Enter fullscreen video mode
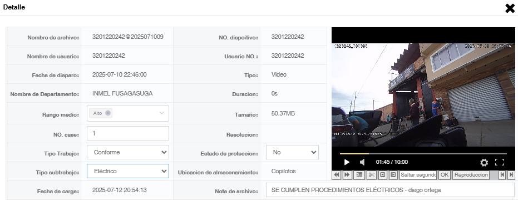Image resolution: width=518 pixels, height=201 pixels. point(500,162)
